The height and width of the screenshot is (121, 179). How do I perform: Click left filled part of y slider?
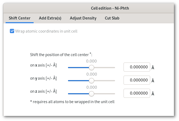tap(77, 80)
